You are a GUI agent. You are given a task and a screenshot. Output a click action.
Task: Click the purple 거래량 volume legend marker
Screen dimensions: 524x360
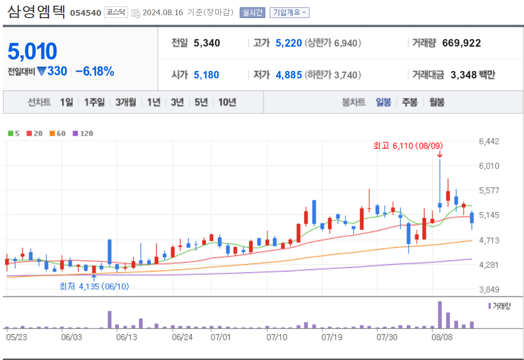[x=490, y=306]
